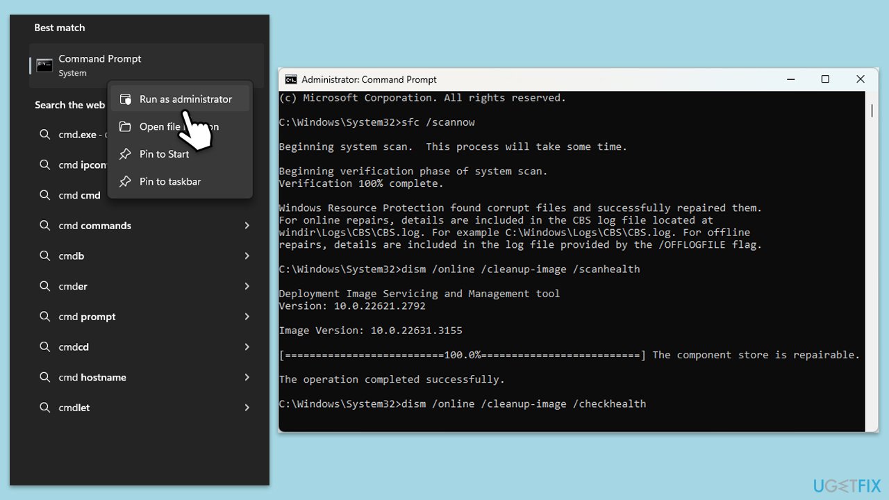The image size is (889, 500).
Task: Click the search icon next to cmd cmd
Action: pyautogui.click(x=45, y=195)
